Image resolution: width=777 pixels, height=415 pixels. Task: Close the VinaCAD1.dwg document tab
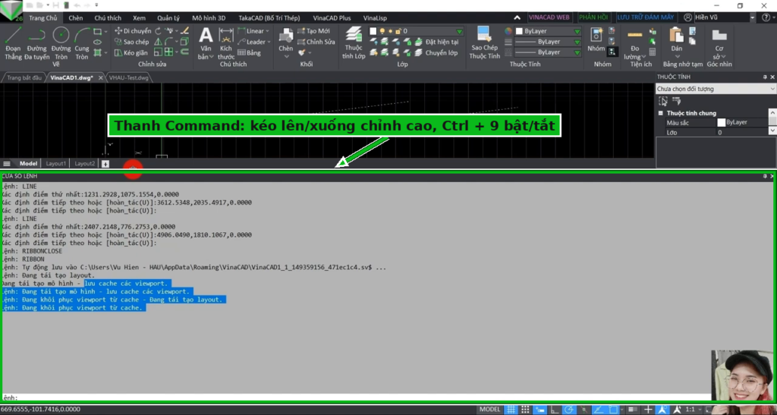(101, 77)
